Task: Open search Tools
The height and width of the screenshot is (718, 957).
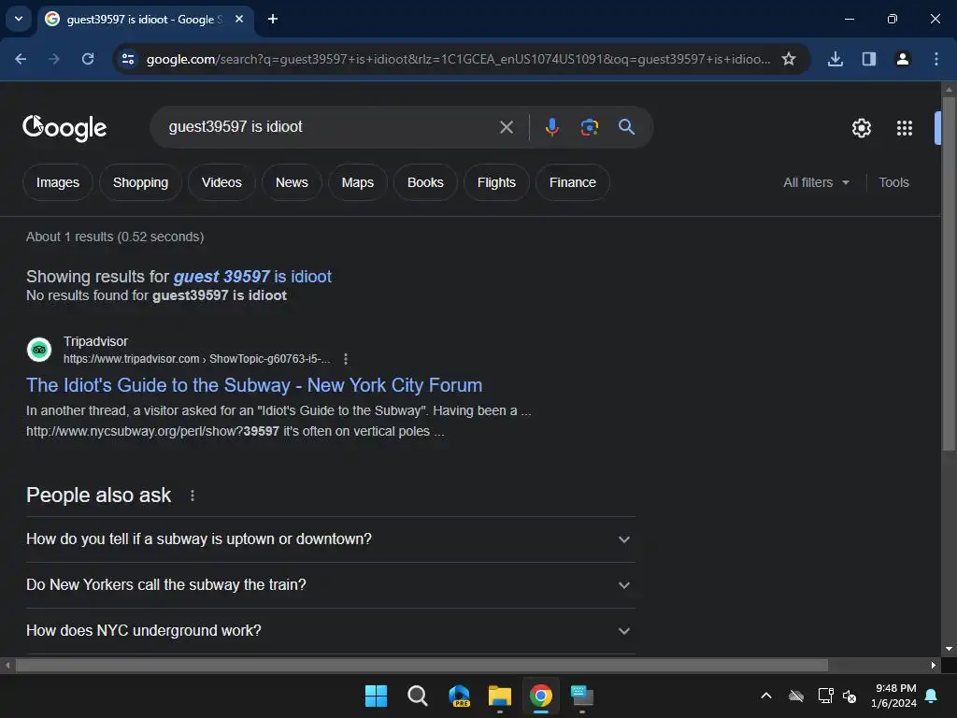Action: 893,182
